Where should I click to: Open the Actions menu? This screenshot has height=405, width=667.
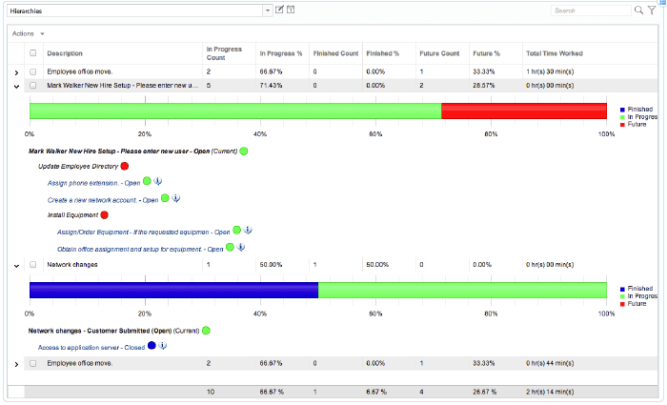point(28,33)
